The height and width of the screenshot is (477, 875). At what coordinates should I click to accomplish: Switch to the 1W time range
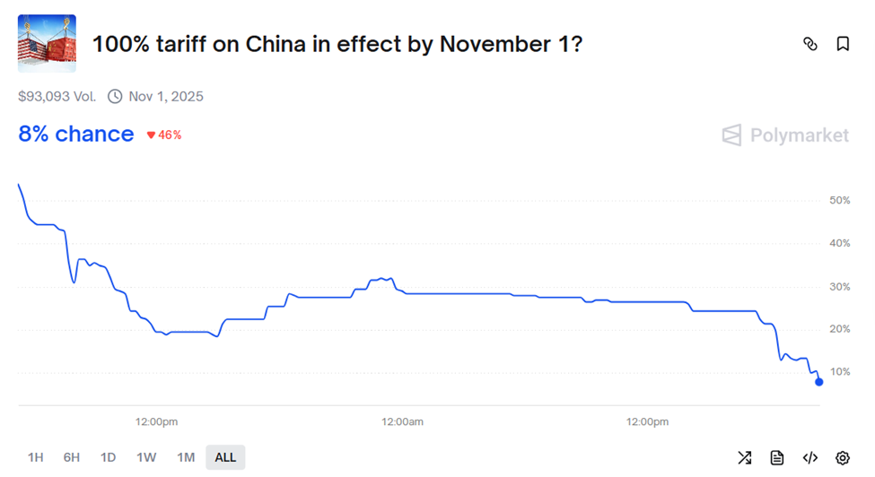coord(146,457)
